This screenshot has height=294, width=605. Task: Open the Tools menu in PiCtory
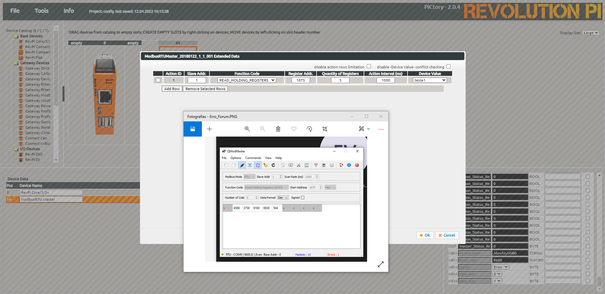(41, 11)
